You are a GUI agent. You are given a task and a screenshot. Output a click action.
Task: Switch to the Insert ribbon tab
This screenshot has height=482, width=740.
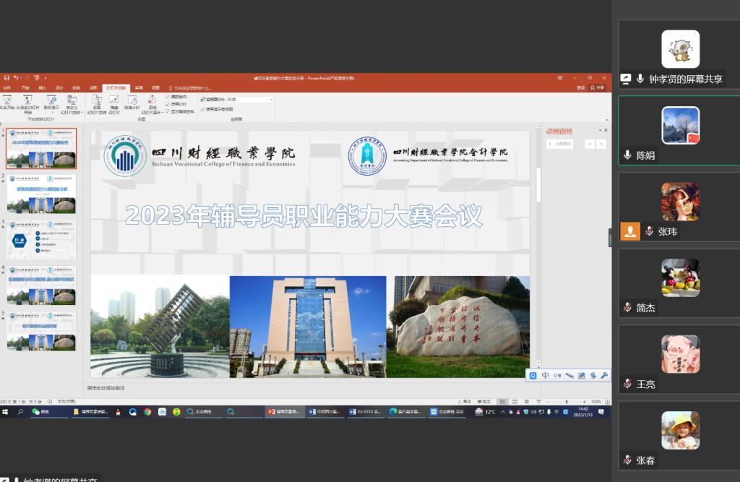(x=43, y=87)
